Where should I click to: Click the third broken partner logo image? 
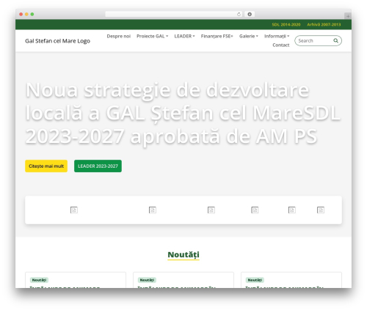211,210
